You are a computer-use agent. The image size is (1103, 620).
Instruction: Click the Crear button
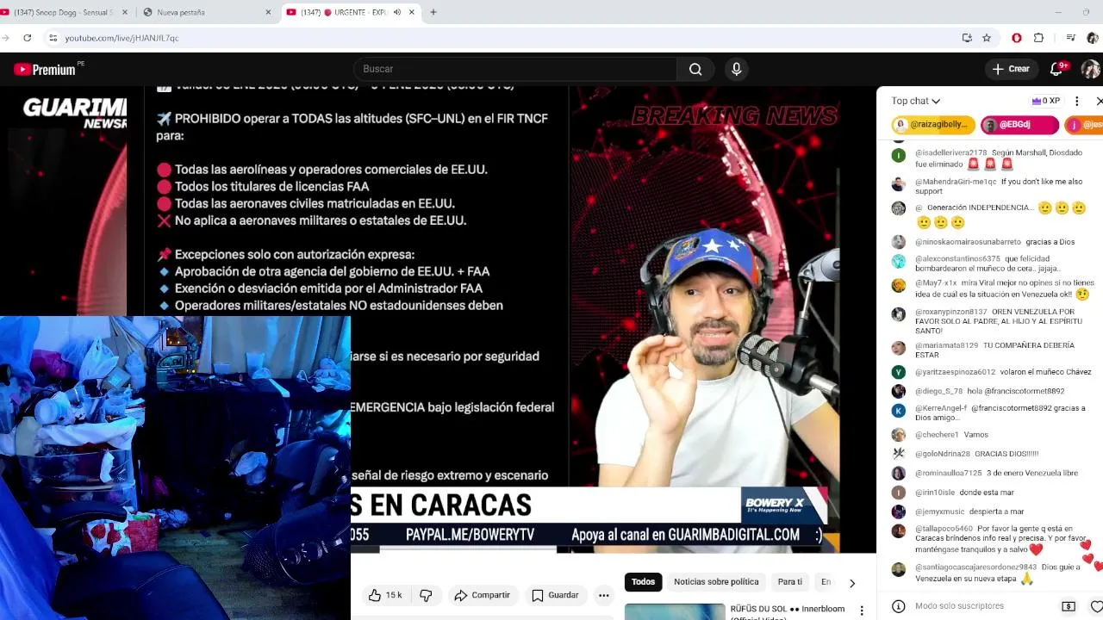point(1011,69)
